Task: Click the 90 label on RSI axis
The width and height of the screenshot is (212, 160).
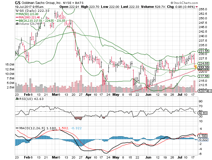Action: [200, 101]
